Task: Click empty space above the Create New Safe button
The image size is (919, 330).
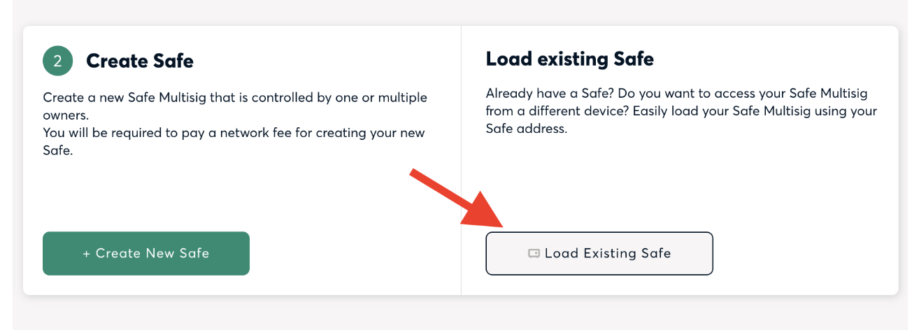Action: pyautogui.click(x=146, y=196)
